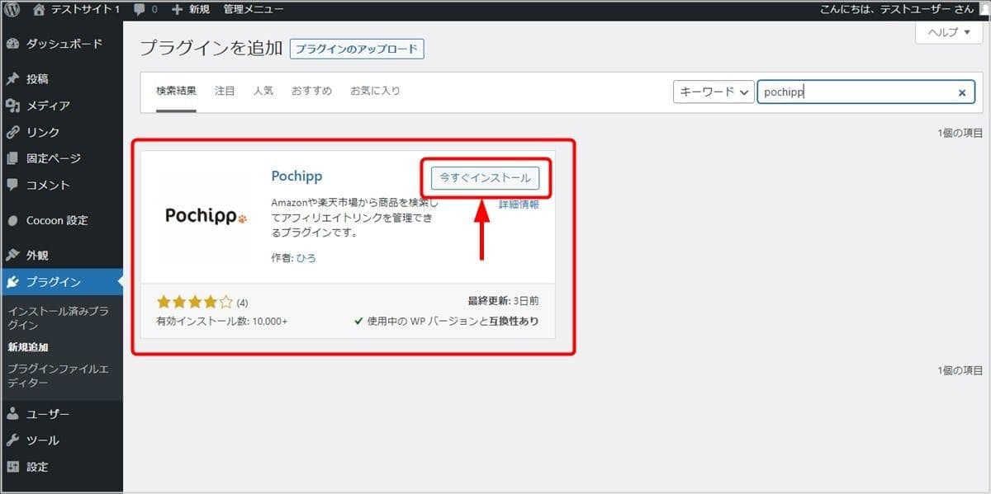The width and height of the screenshot is (991, 494).
Task: Open the 新規 menu in admin bar
Action: 199,10
